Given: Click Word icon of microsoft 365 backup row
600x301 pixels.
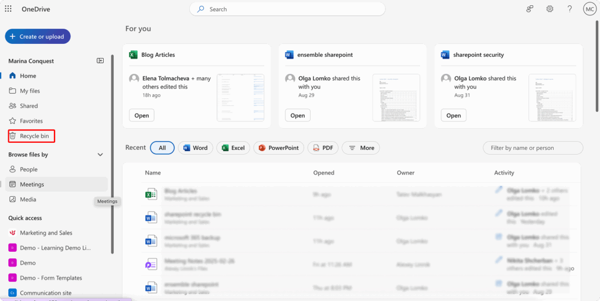Looking at the screenshot, I should 151,241.
